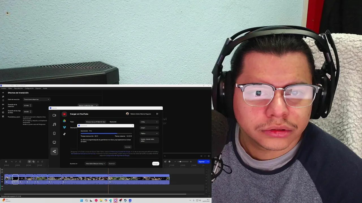Zoom out the timeline with minus button
The width and height of the screenshot is (362, 203).
[175, 162]
